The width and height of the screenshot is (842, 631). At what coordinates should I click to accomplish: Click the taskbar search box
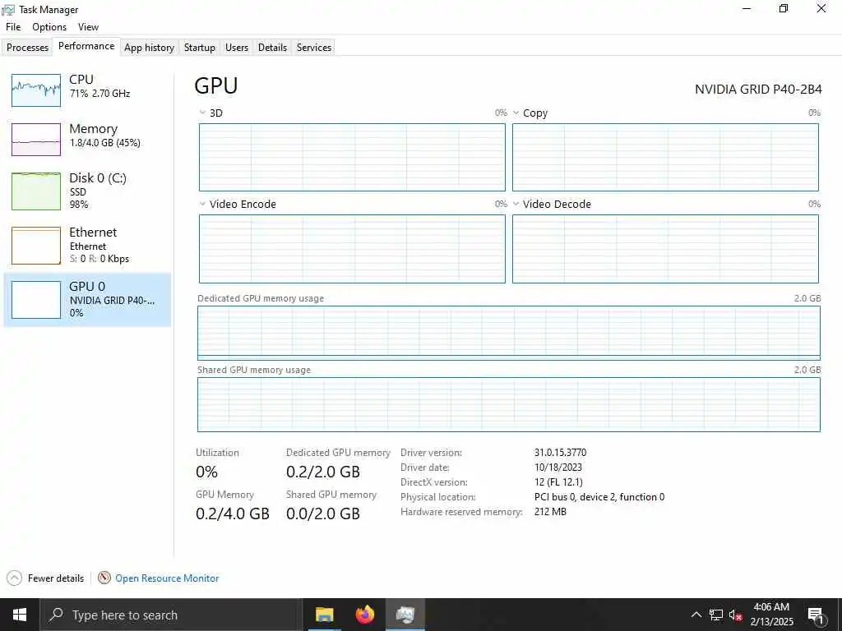171,615
